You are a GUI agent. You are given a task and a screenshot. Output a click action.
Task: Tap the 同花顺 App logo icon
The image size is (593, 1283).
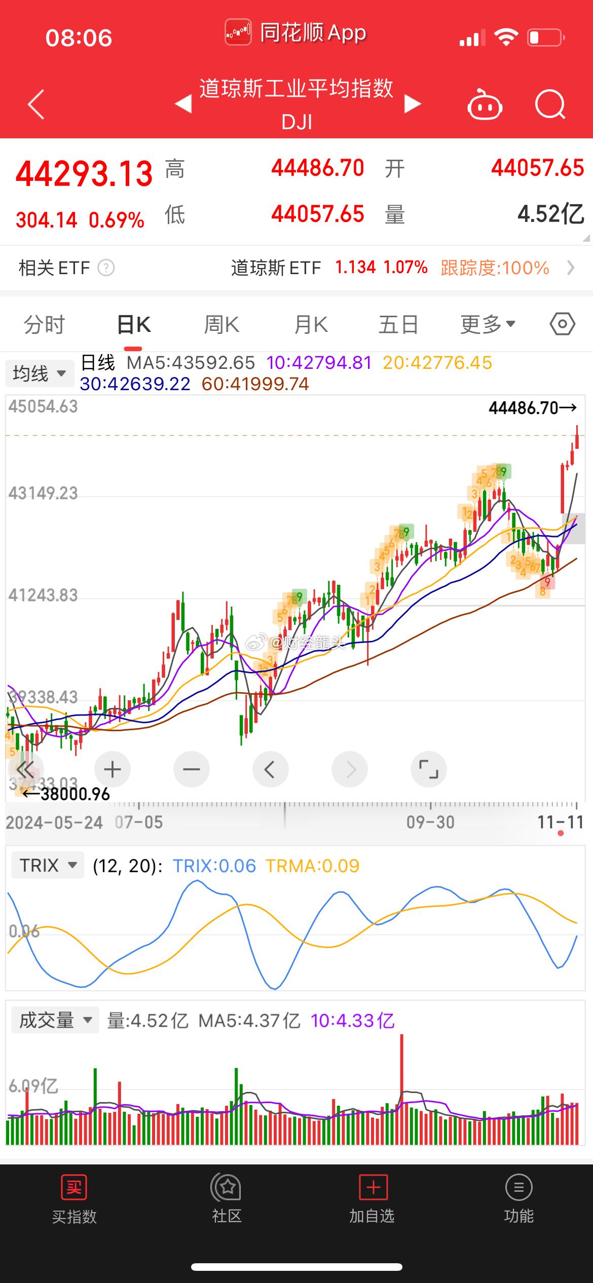[238, 33]
